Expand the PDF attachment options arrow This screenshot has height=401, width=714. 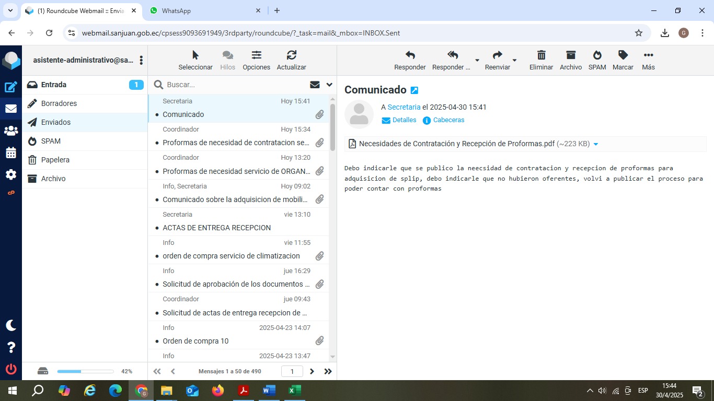[x=596, y=144]
